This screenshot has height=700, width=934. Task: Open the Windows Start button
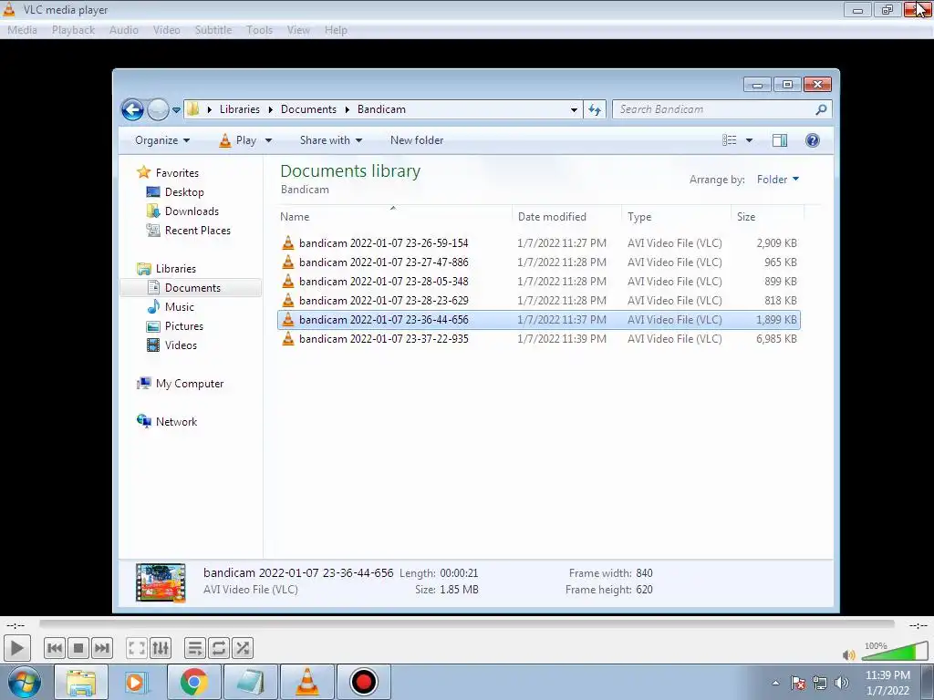tap(25, 682)
